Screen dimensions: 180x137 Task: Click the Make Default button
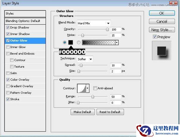tap(83, 112)
